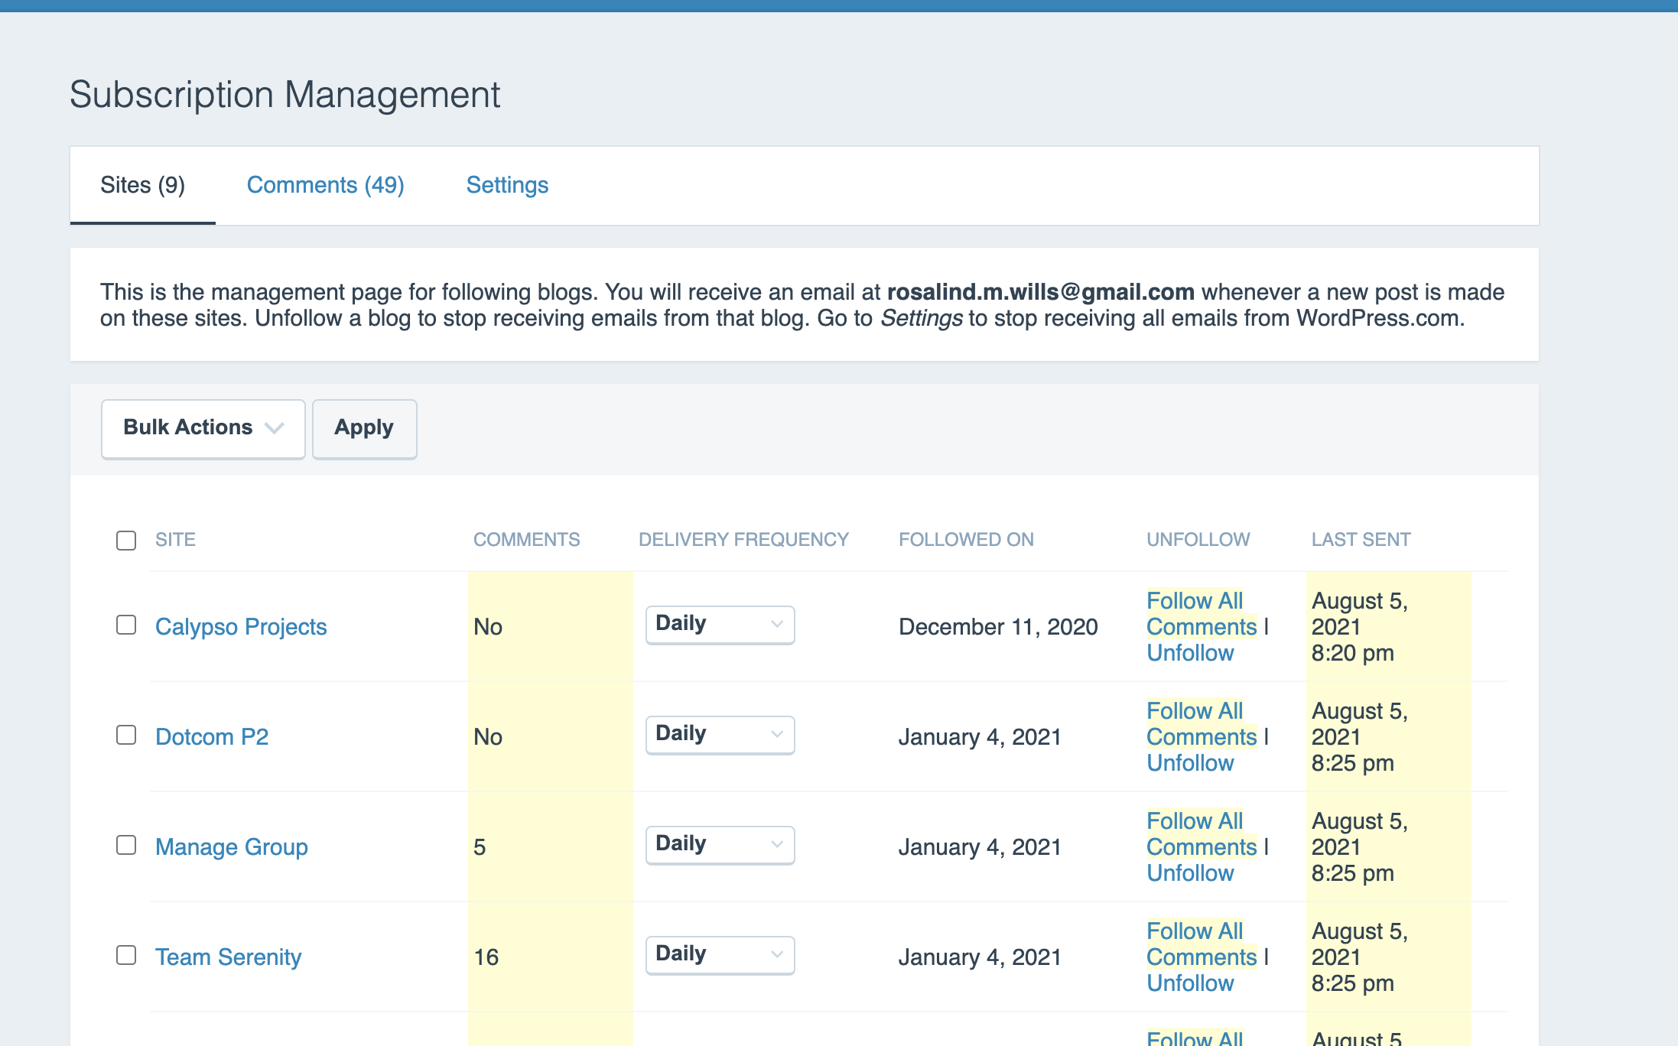This screenshot has width=1678, height=1046.
Task: Open Calypso Projects delivery frequency dropdown
Action: coord(720,624)
